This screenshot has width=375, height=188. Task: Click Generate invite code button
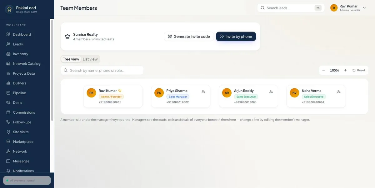click(189, 37)
